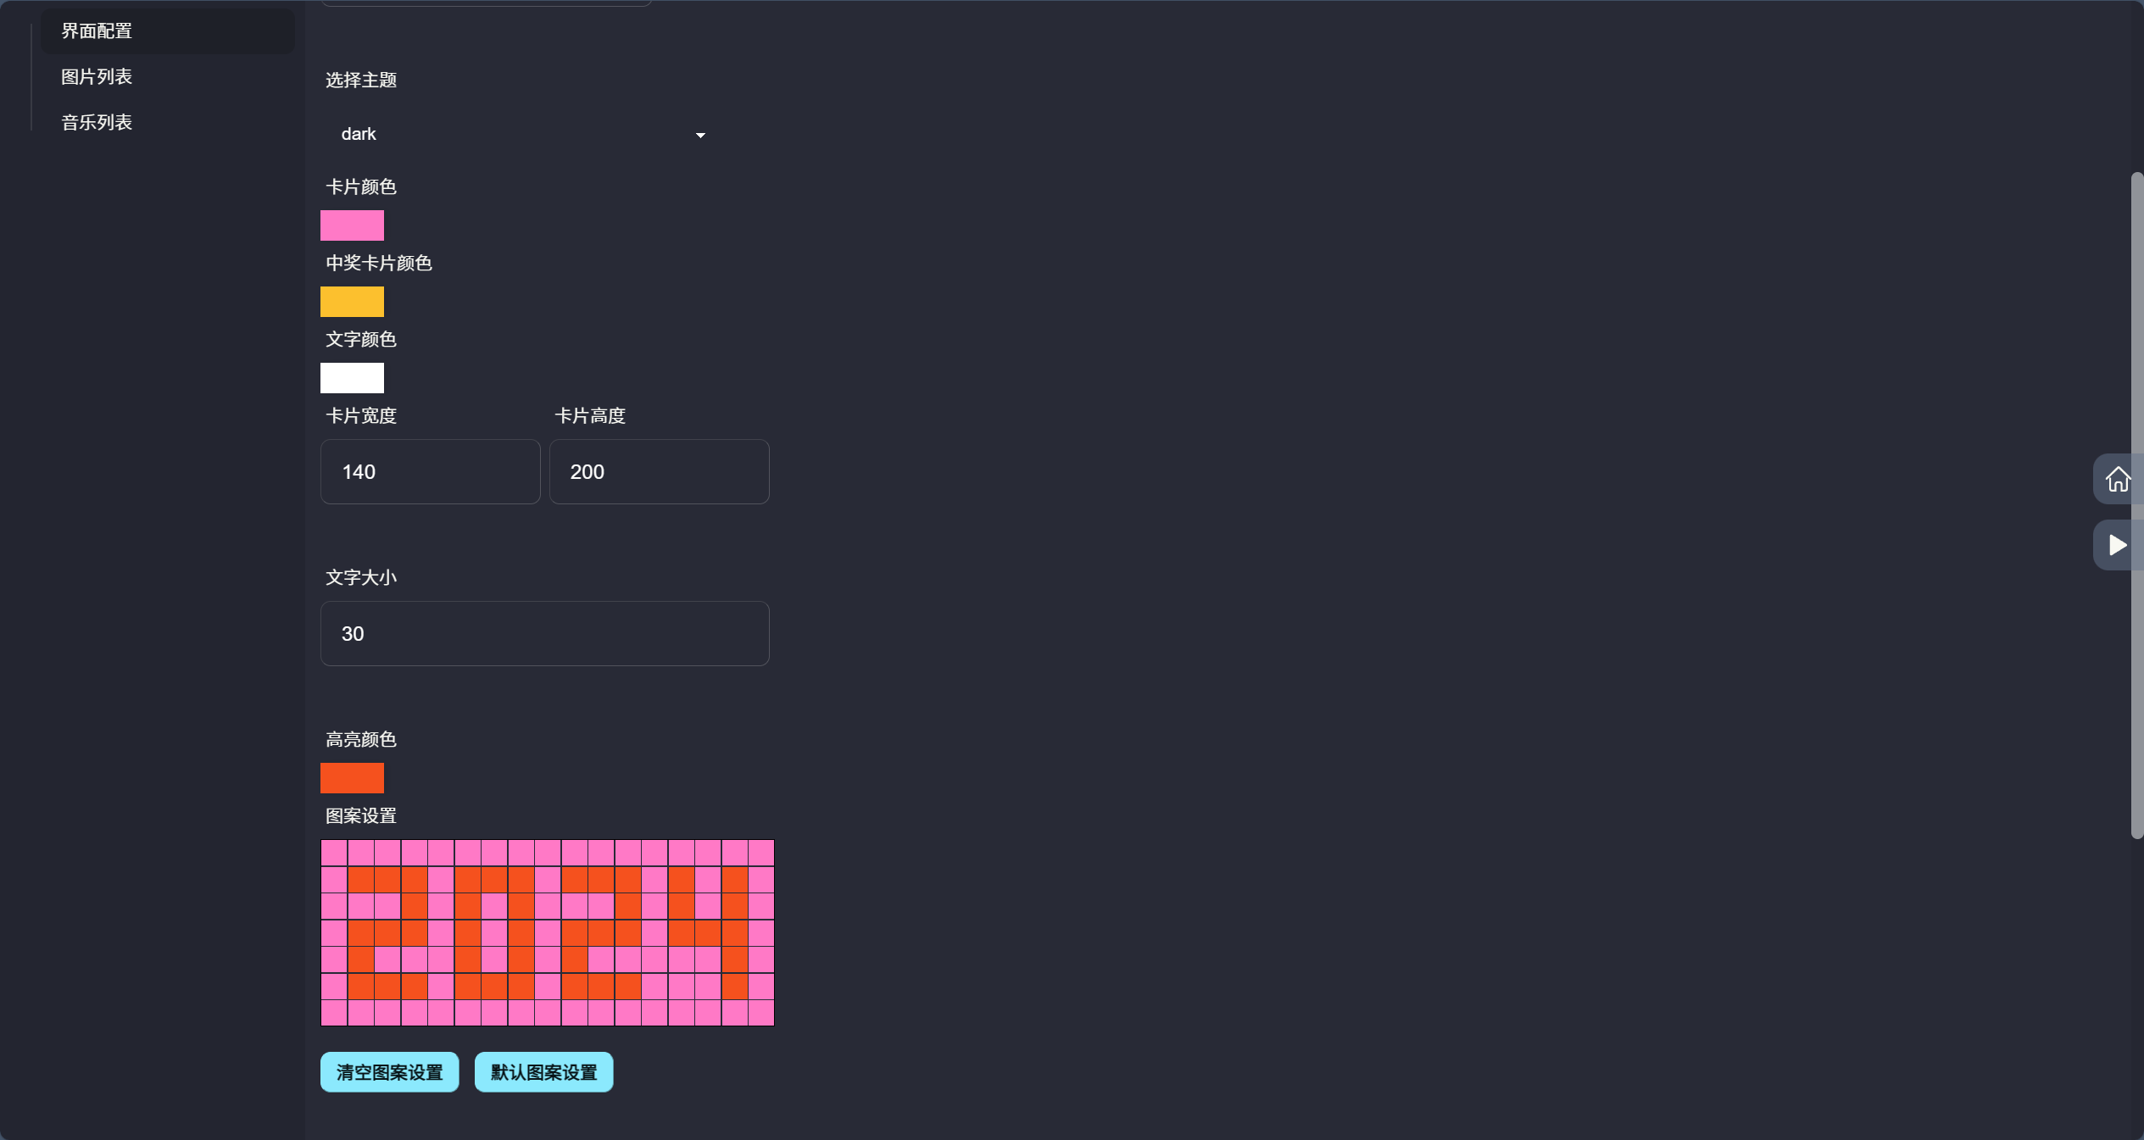This screenshot has height=1140, width=2144.
Task: Go to 音乐列表 in sidebar
Action: (97, 123)
